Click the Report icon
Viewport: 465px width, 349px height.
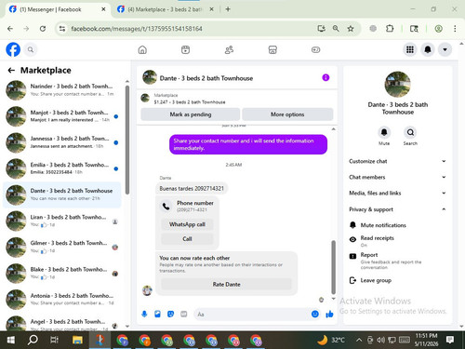(x=352, y=256)
